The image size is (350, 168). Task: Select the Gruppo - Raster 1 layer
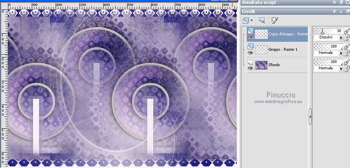(x=277, y=50)
